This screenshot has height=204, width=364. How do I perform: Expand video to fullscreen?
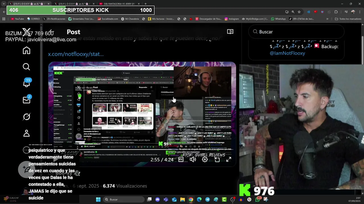(x=229, y=160)
